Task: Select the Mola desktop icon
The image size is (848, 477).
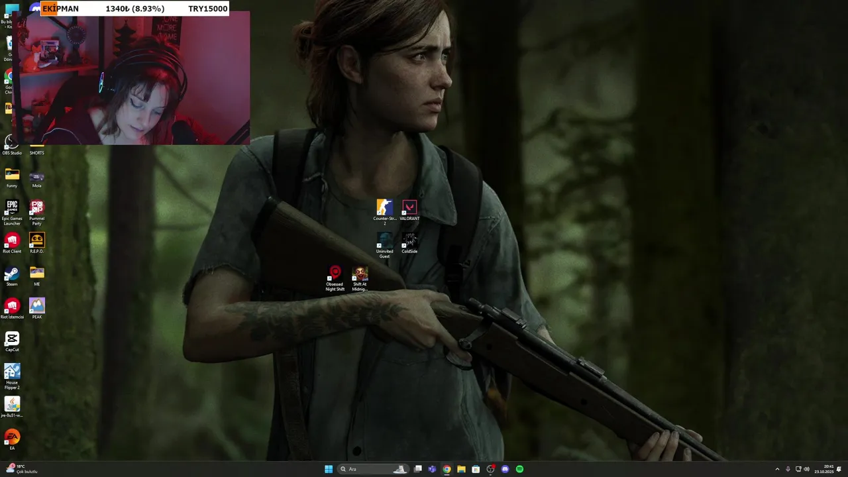Action: click(x=36, y=178)
